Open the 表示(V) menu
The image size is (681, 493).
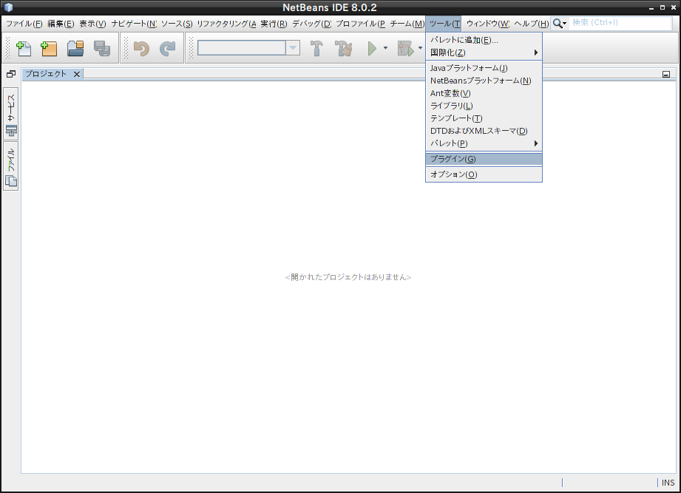[92, 24]
